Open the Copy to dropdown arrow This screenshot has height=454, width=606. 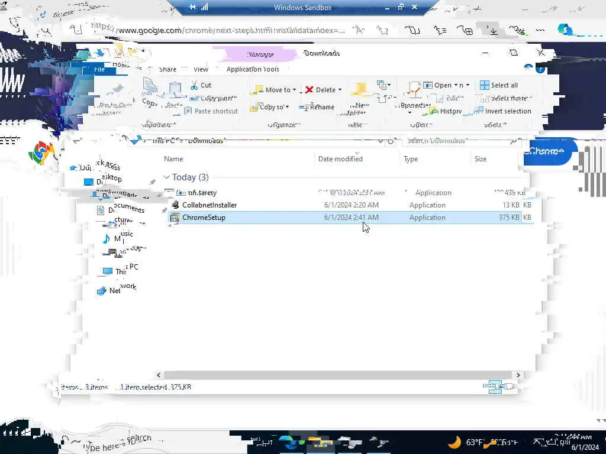pos(287,107)
